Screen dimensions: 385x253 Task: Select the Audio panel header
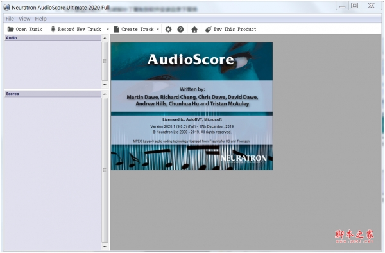tap(53, 38)
